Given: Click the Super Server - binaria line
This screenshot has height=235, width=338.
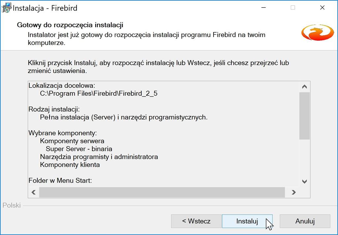Looking at the screenshot, I should coord(79,149).
